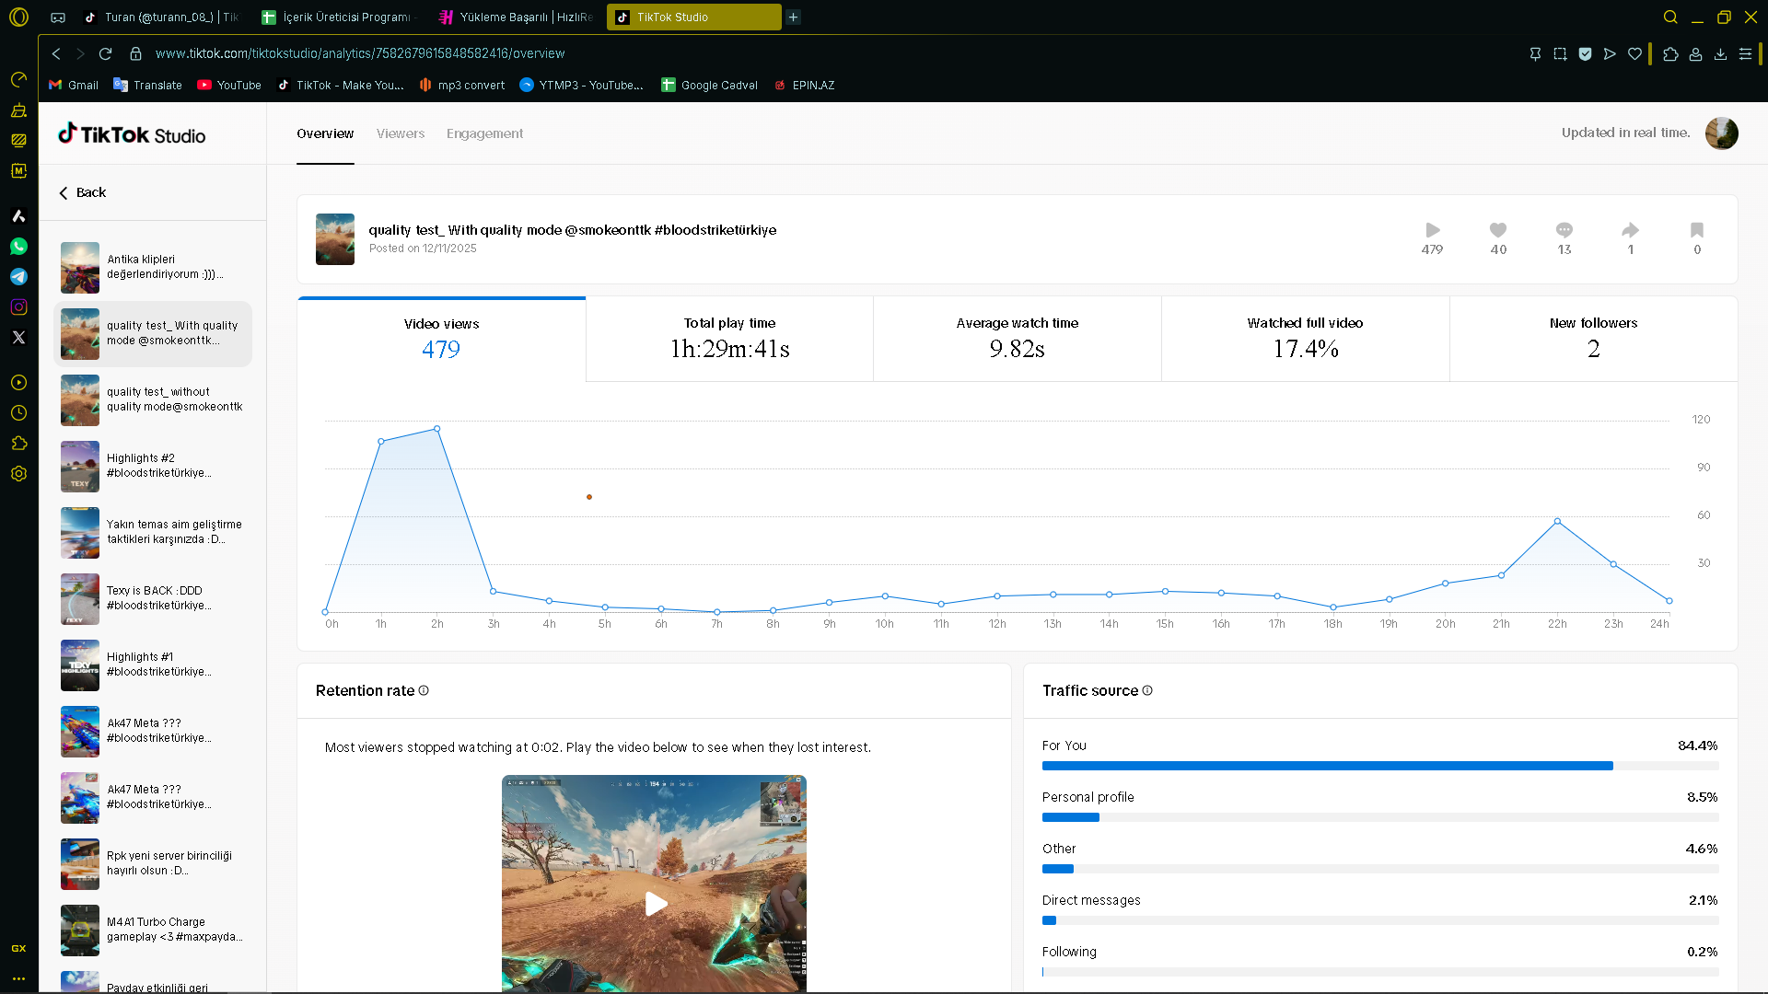The image size is (1768, 994).
Task: Open Telegram in the Opera sidebar
Action: (x=18, y=277)
